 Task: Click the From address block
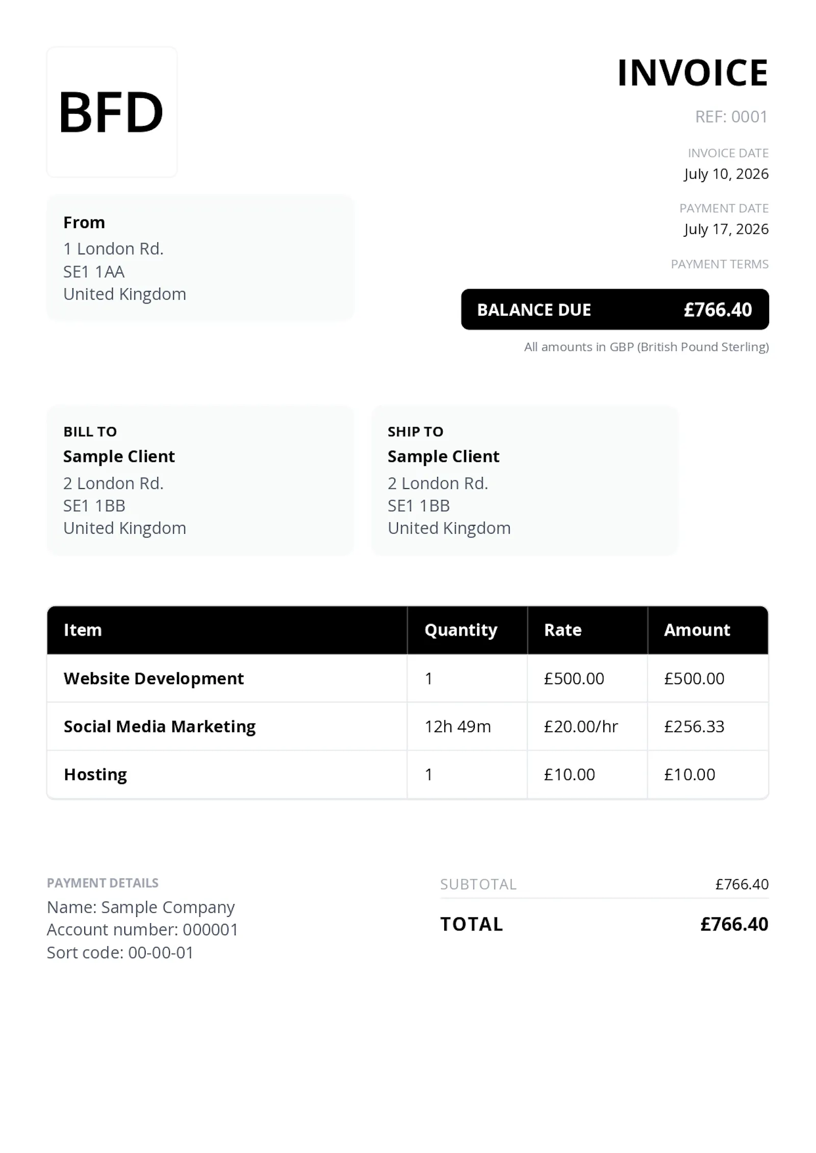tap(200, 258)
